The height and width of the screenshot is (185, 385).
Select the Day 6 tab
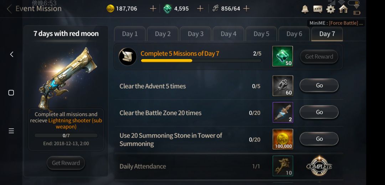tap(294, 34)
